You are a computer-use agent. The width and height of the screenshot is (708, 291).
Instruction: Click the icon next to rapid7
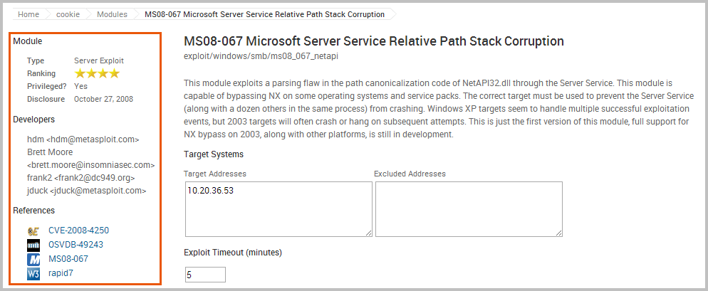33,274
